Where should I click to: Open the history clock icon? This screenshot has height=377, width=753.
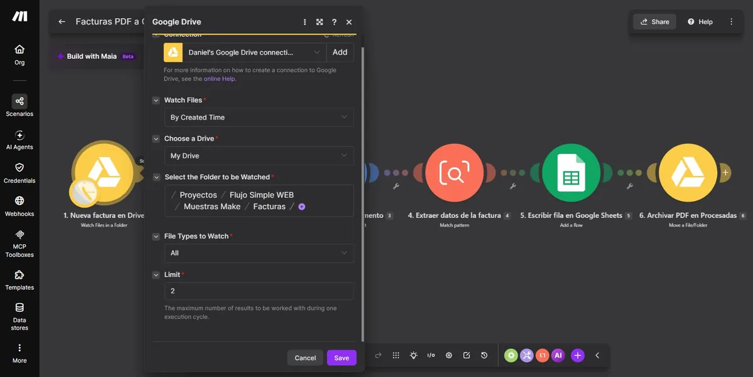click(x=484, y=355)
